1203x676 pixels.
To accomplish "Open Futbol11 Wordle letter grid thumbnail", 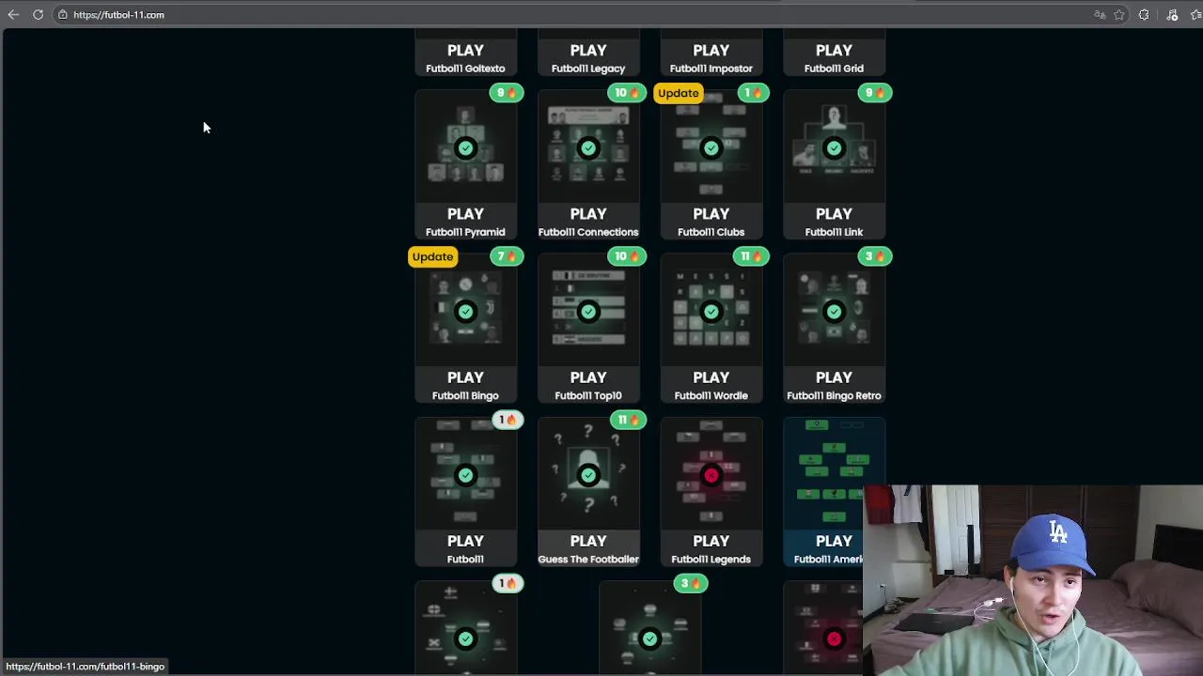I will pos(711,309).
